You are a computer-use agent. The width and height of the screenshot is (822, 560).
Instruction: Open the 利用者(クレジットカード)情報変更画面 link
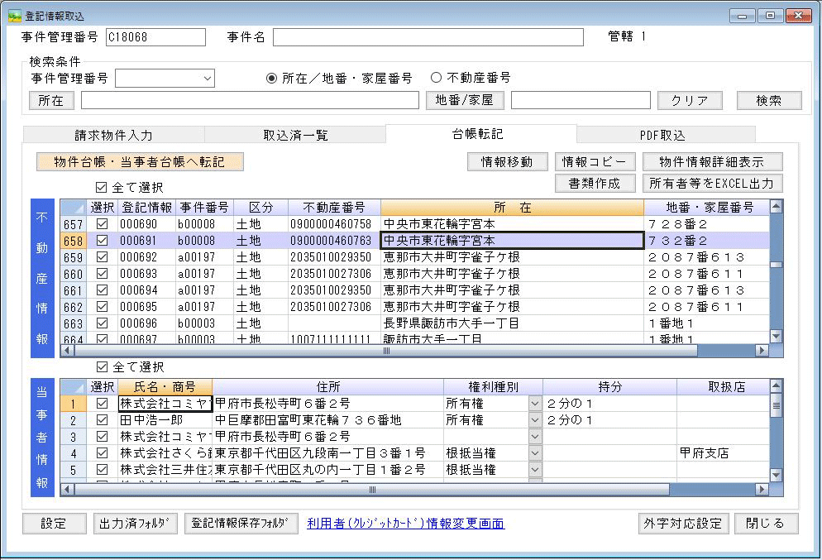pyautogui.click(x=405, y=524)
